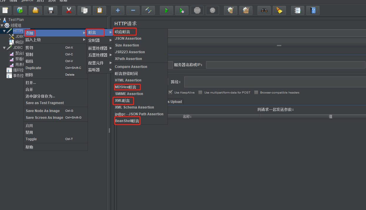This screenshot has height=210, width=366.
Task: Select HTML Assertion entry
Action: pyautogui.click(x=140, y=80)
